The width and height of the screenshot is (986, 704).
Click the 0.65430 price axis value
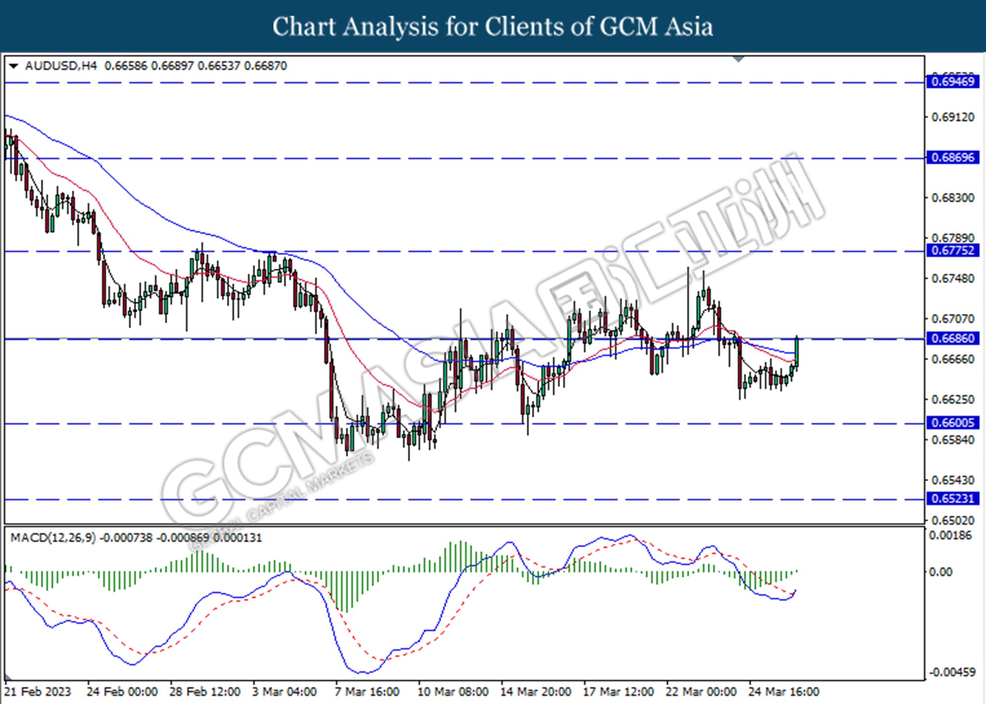pos(952,480)
